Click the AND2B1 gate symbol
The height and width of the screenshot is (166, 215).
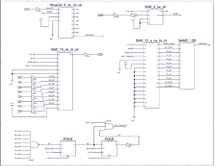(110, 125)
